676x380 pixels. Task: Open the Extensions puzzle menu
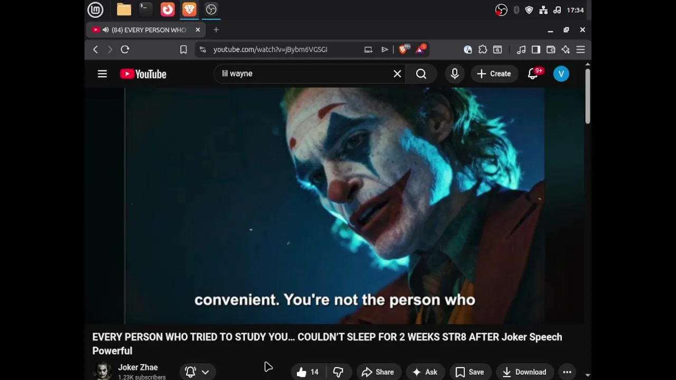(483, 50)
